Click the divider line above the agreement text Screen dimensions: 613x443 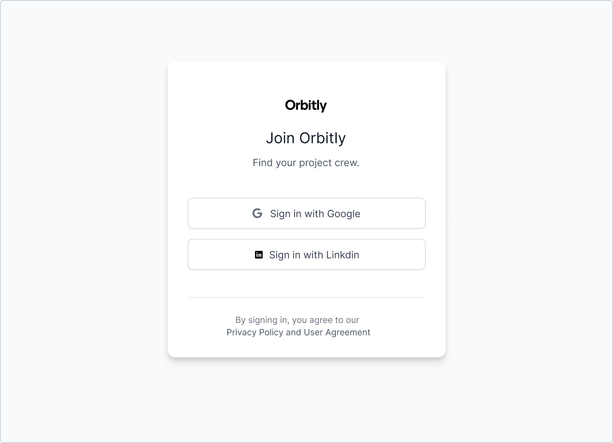306,297
